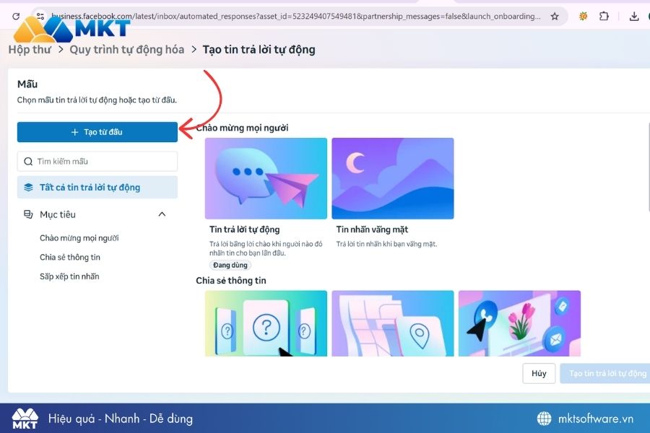The height and width of the screenshot is (433, 650).
Task: Open browser downloads icon
Action: [634, 16]
